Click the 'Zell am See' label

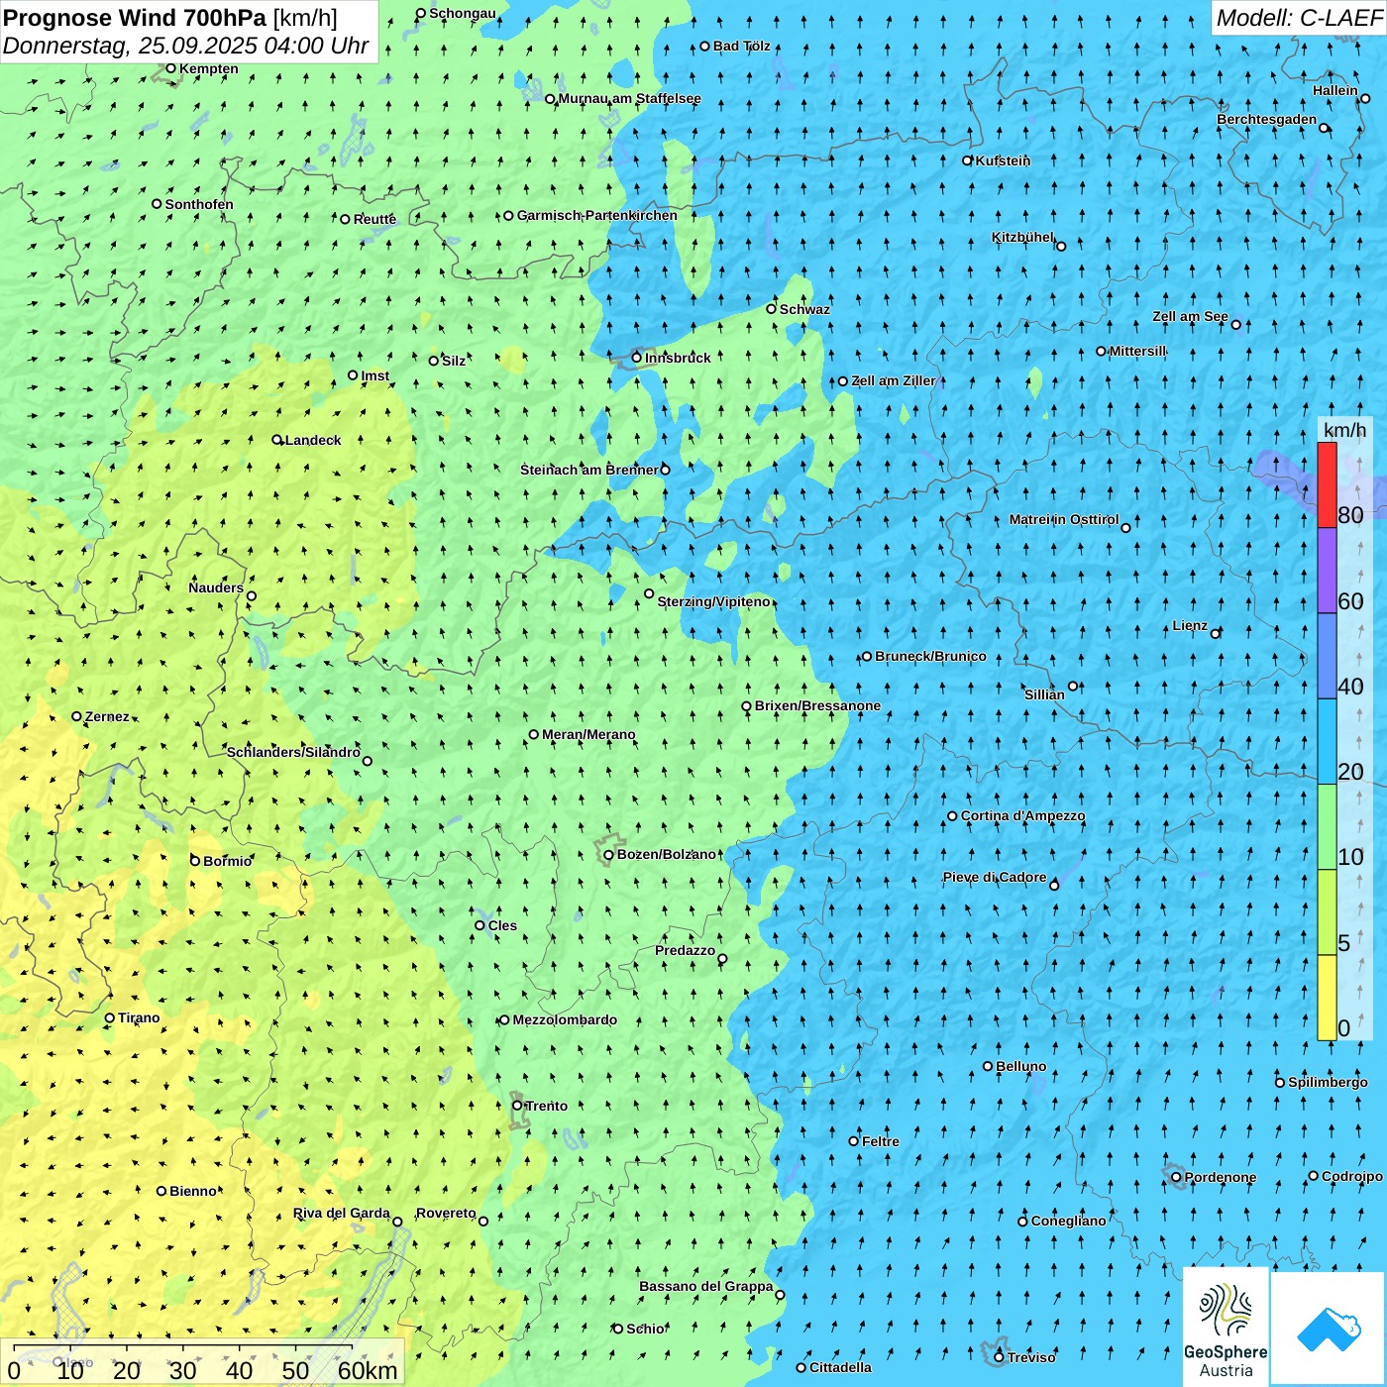click(x=1190, y=317)
